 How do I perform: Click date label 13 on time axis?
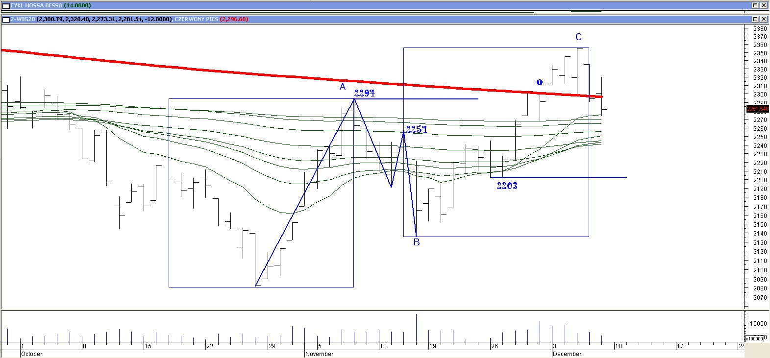click(383, 346)
